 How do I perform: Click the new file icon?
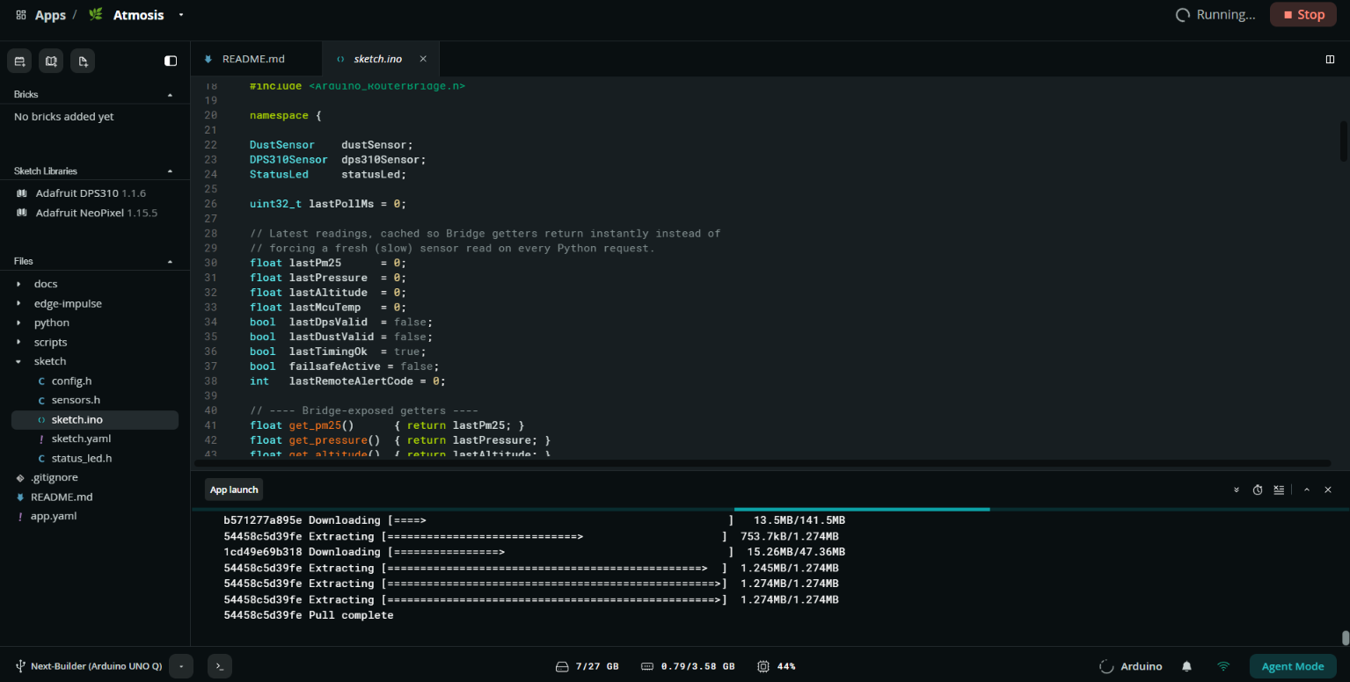(x=83, y=61)
